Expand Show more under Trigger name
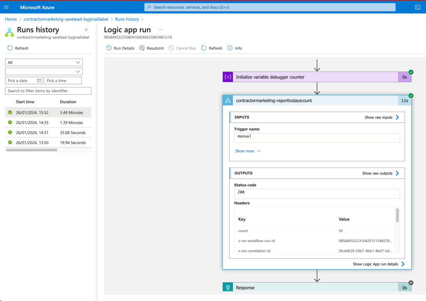The image size is (426, 301). pos(248,151)
